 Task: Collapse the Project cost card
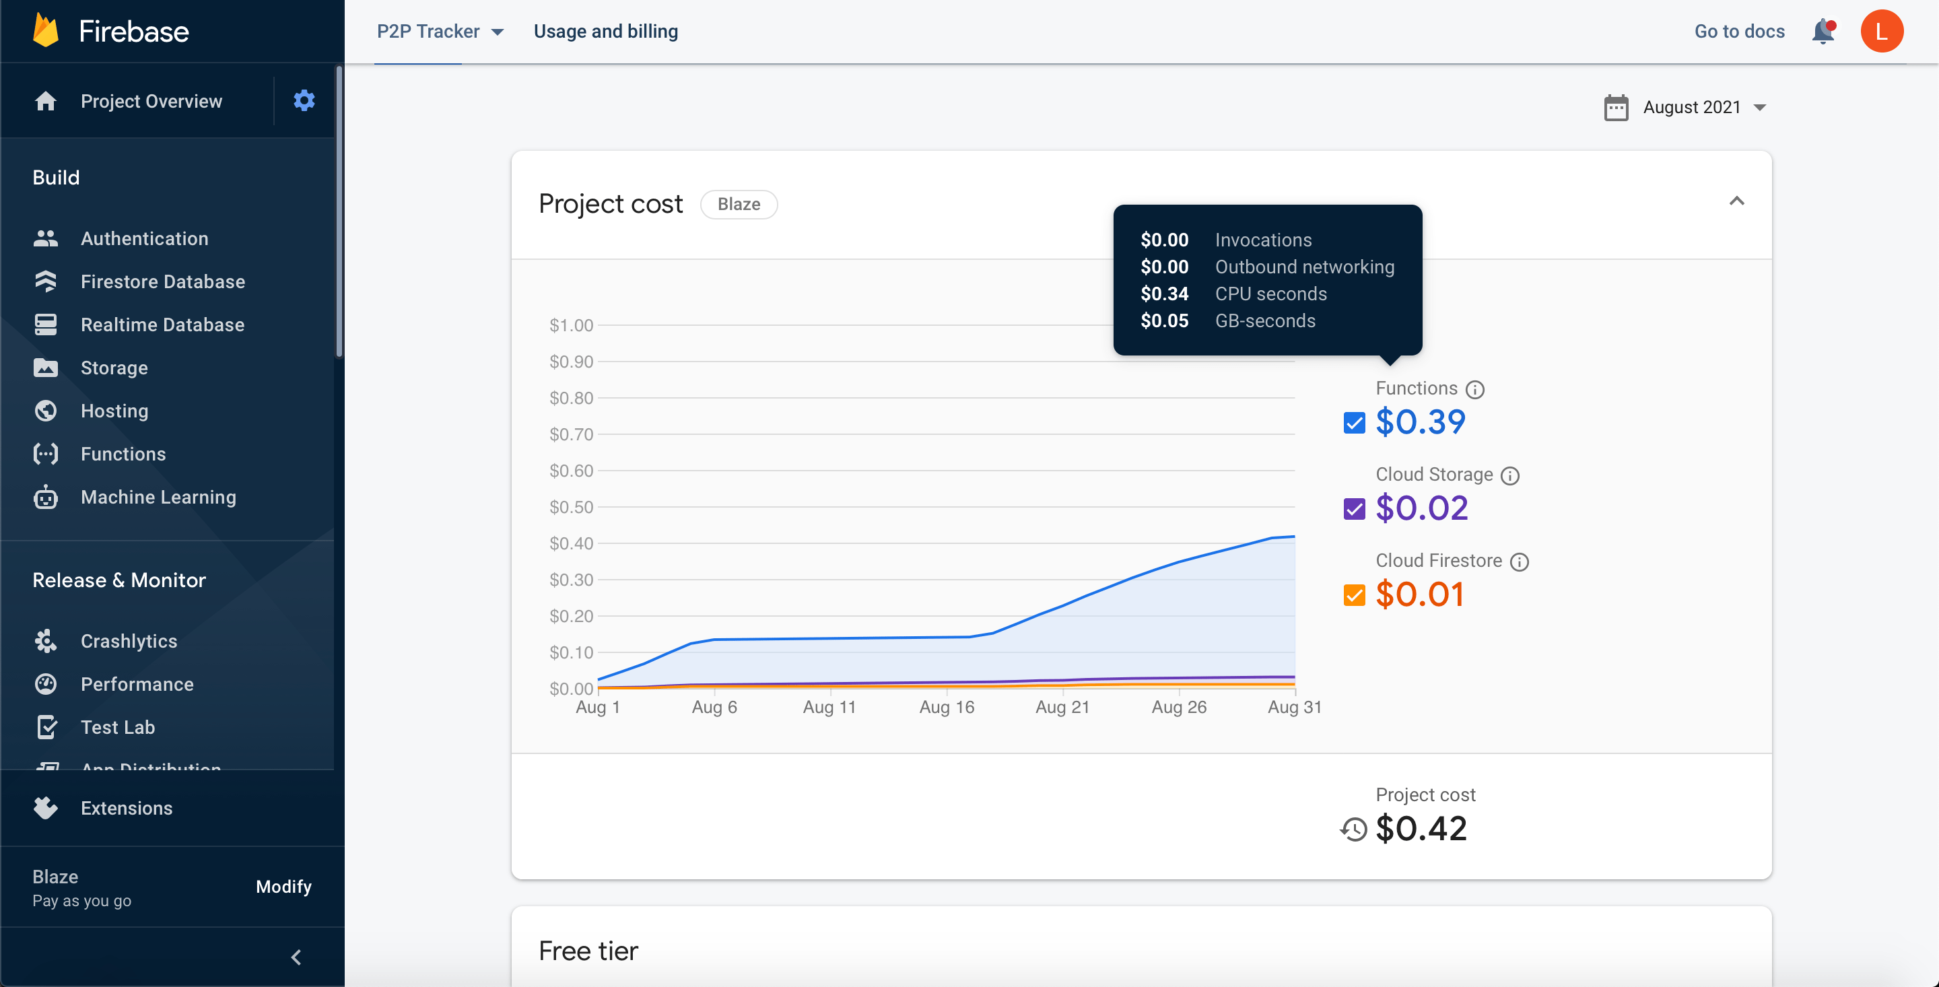pyautogui.click(x=1736, y=201)
